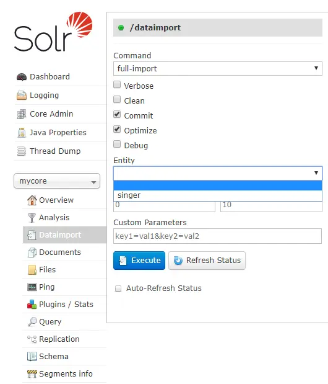Click the Schema book icon
This screenshot has width=328, height=384.
[32, 357]
